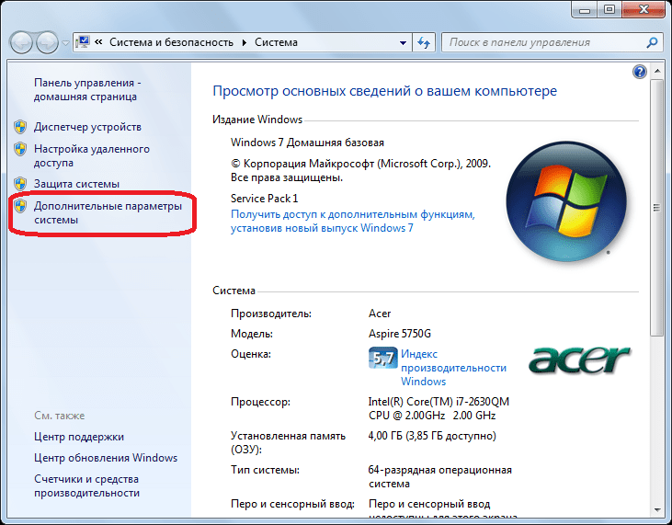
Task: Open the address bar history dropdown
Action: click(403, 42)
